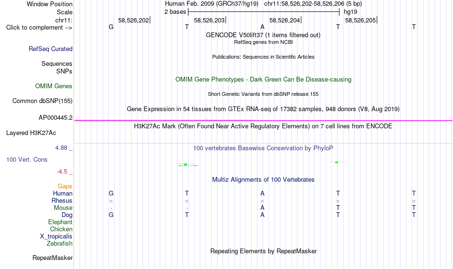453x269 pixels.
Task: Click the magenta AP000445.2 expression bar
Action: 263,121
